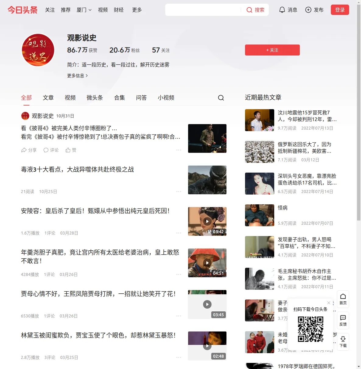Click the 披哥4 post thumbnail image
361x369 pixels.
[207, 138]
